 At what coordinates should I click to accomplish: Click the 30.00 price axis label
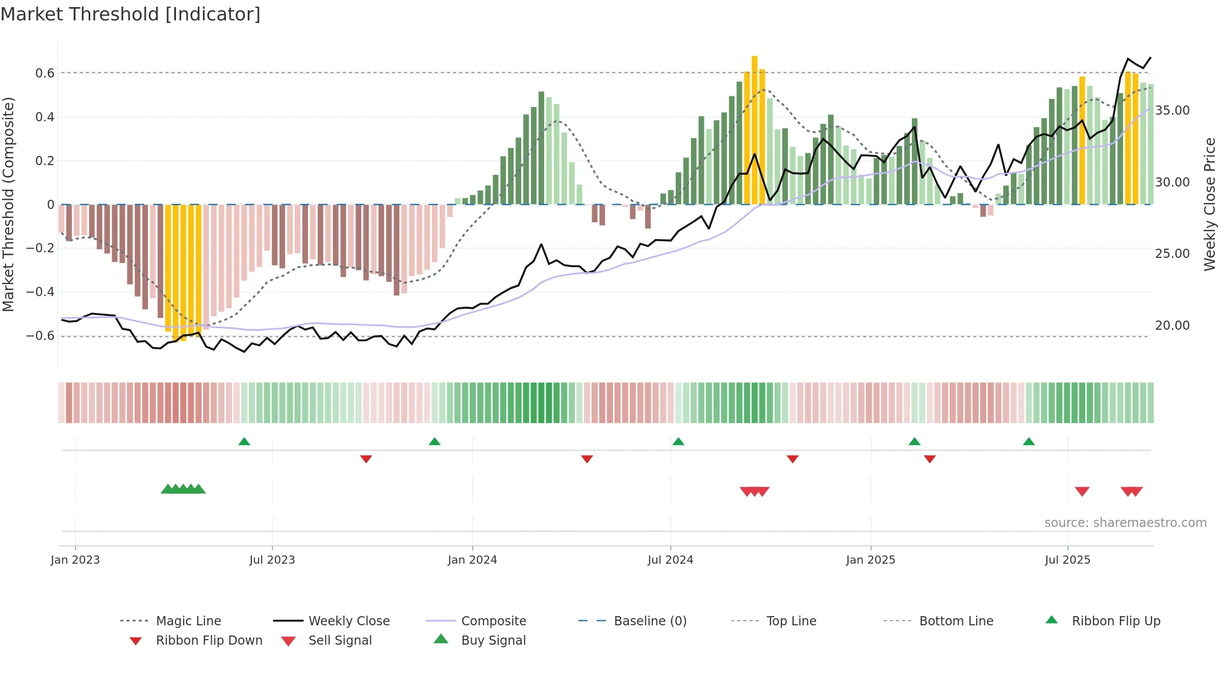click(x=1172, y=182)
